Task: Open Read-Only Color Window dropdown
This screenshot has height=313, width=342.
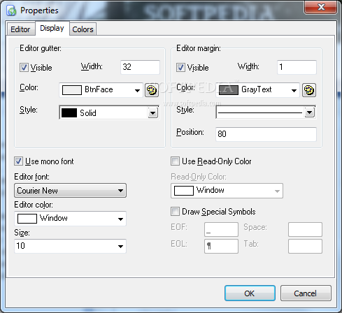Action: [x=227, y=191]
